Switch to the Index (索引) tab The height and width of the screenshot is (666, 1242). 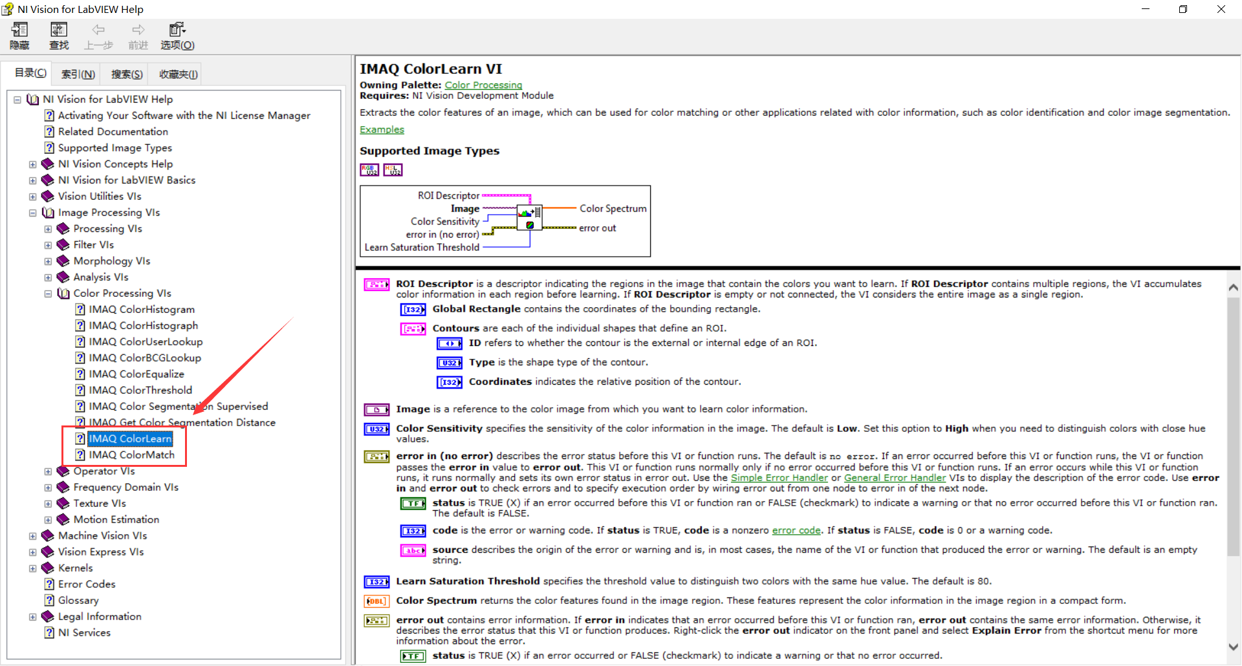(x=78, y=74)
